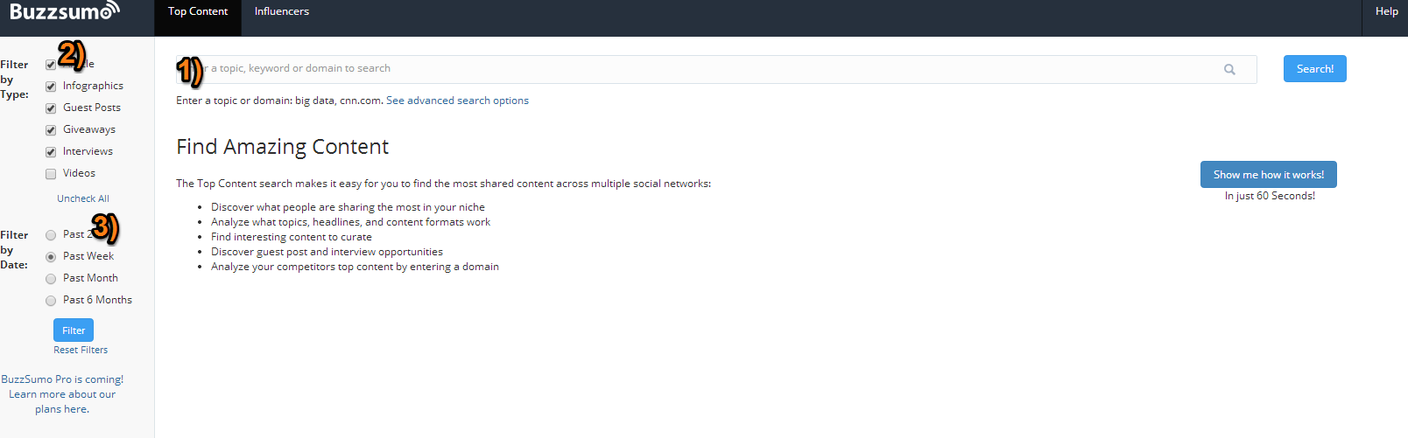Click the magnifying glass search icon
The width and height of the screenshot is (1408, 438).
pos(1229,70)
